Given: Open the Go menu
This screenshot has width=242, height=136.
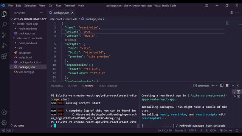Looking at the screenshot, I should pyautogui.click(x=50, y=6).
